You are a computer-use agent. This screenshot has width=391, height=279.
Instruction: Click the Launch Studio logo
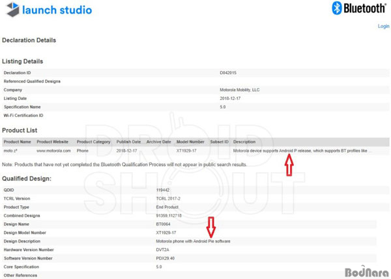click(x=49, y=10)
